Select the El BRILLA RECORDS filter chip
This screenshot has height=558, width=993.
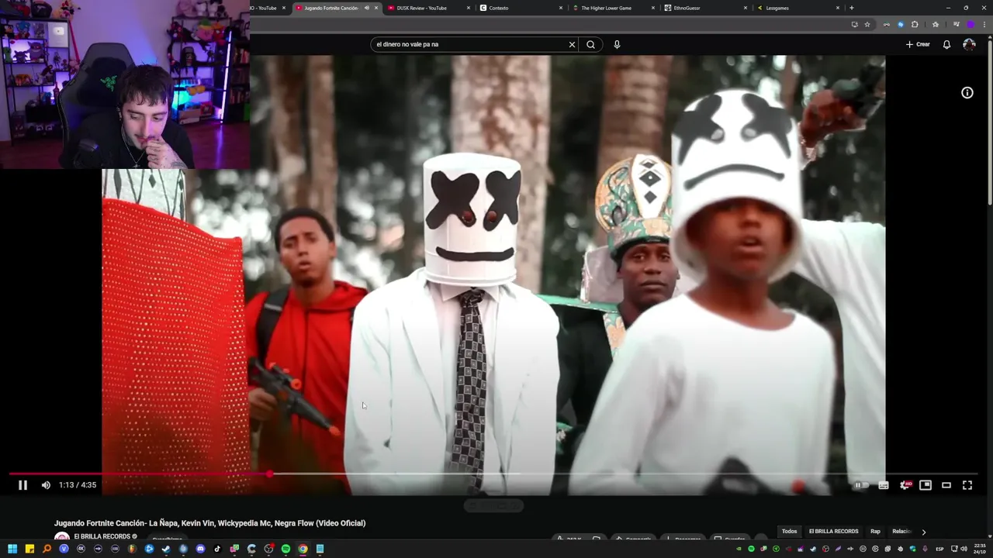click(833, 532)
